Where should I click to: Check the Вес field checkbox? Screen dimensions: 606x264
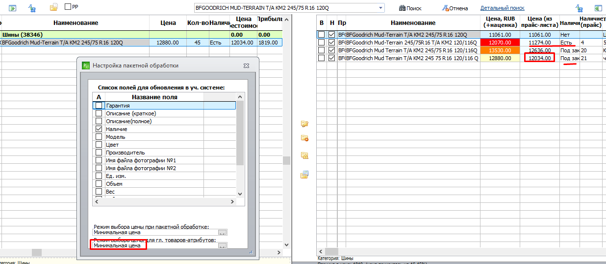coord(99,192)
